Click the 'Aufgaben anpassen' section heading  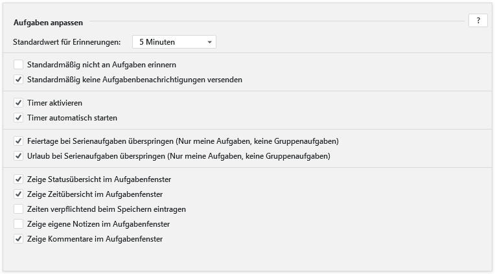coord(43,23)
